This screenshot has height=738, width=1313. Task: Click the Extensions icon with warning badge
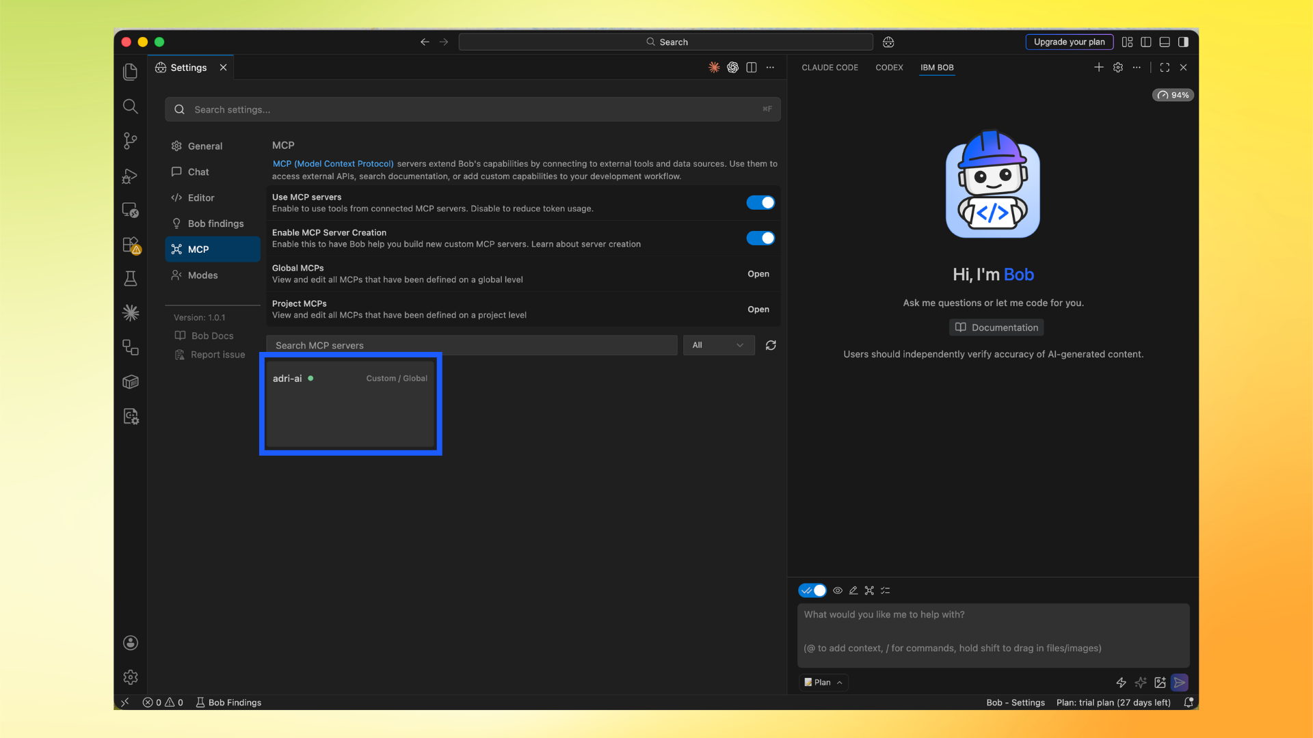pyautogui.click(x=130, y=245)
